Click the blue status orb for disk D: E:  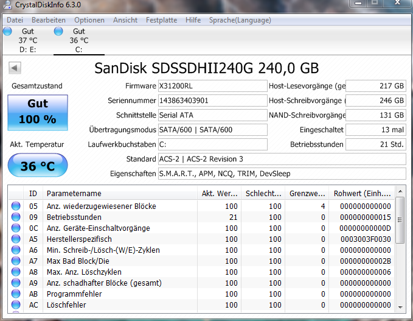pos(7,31)
